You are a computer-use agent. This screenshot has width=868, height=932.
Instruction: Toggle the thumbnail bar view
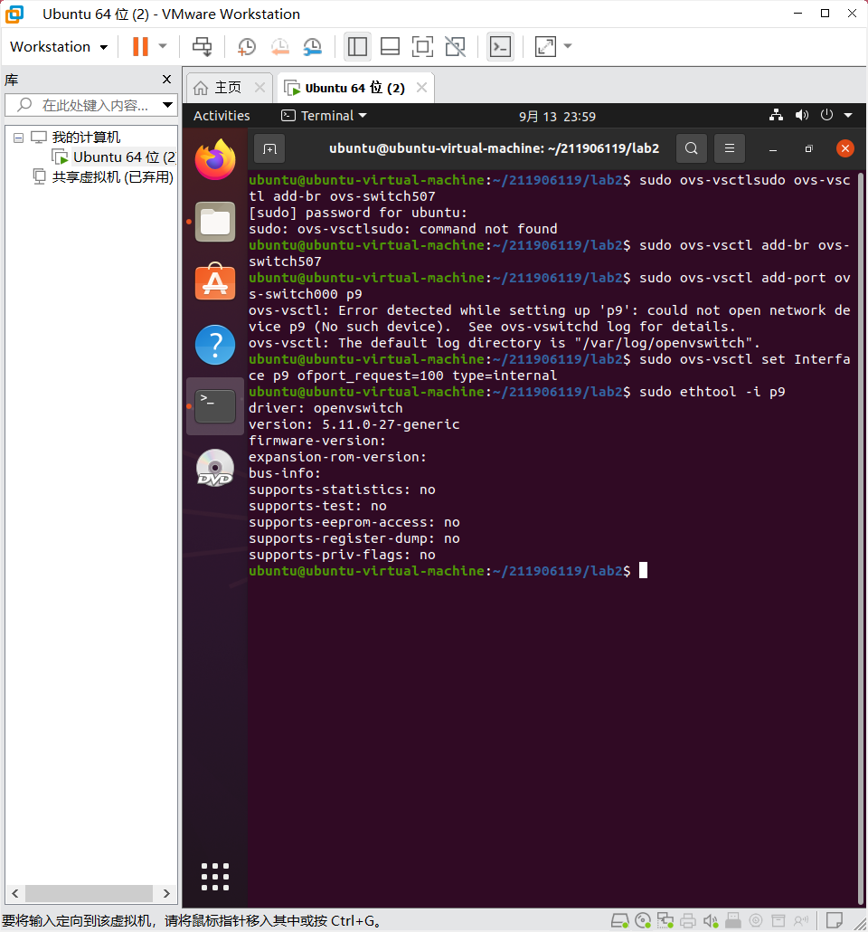390,46
